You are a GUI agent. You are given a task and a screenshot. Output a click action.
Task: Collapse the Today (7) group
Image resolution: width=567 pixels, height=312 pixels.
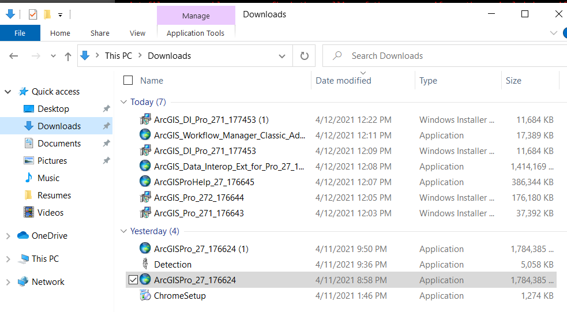tap(123, 102)
